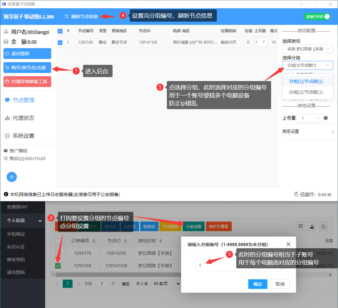The width and height of the screenshot is (338, 308).
Task: Click the blue 退出登陆 button in accelerator
Action: tap(27, 54)
